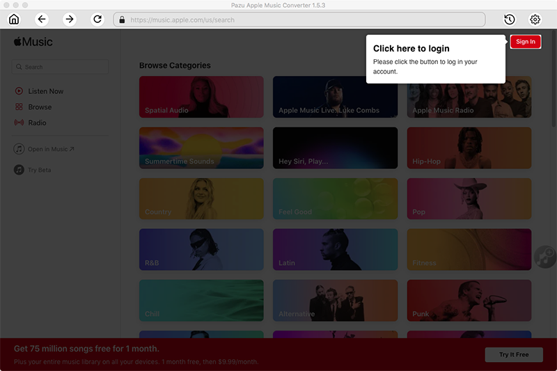Open Listen Now in the sidebar
Image resolution: width=557 pixels, height=371 pixels.
click(45, 91)
